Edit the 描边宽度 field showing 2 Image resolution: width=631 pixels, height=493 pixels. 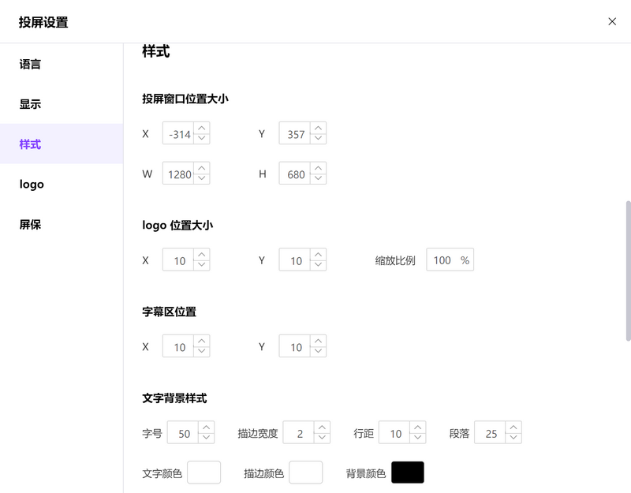[x=299, y=432]
